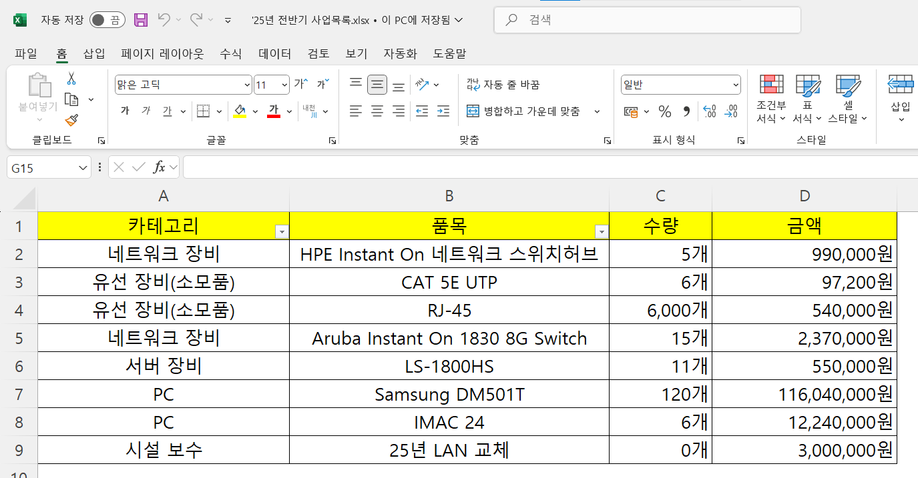The image size is (918, 478).
Task: Align text left
Action: click(356, 111)
